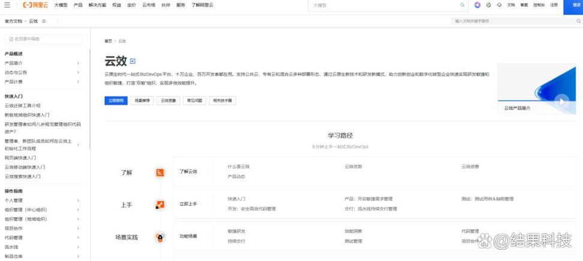
Task: Open the hamburger menu beside 阿里云 logo
Action: [7, 5]
